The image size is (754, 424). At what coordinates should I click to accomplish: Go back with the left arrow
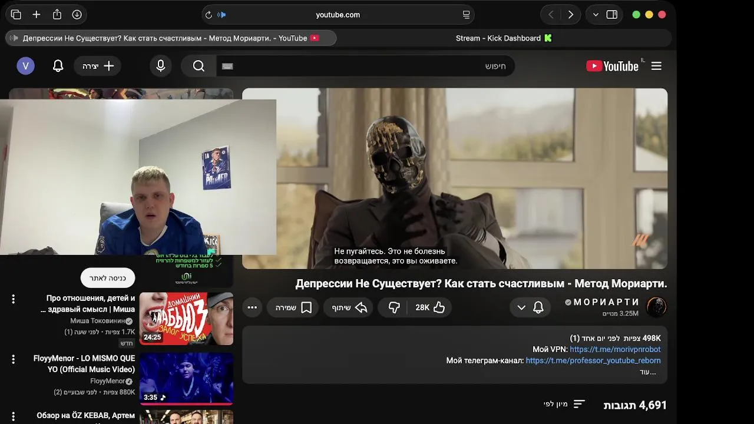click(x=551, y=15)
